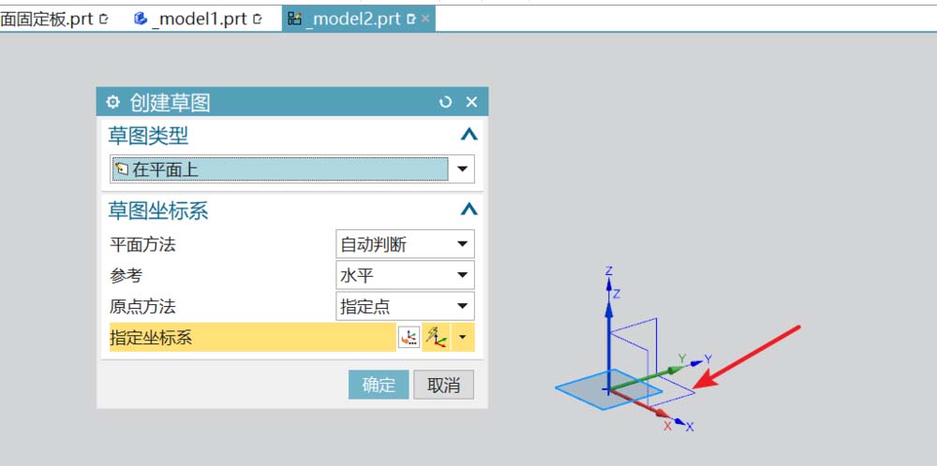The height and width of the screenshot is (466, 937).
Task: Close the _model2.prt tab
Action: (x=425, y=19)
